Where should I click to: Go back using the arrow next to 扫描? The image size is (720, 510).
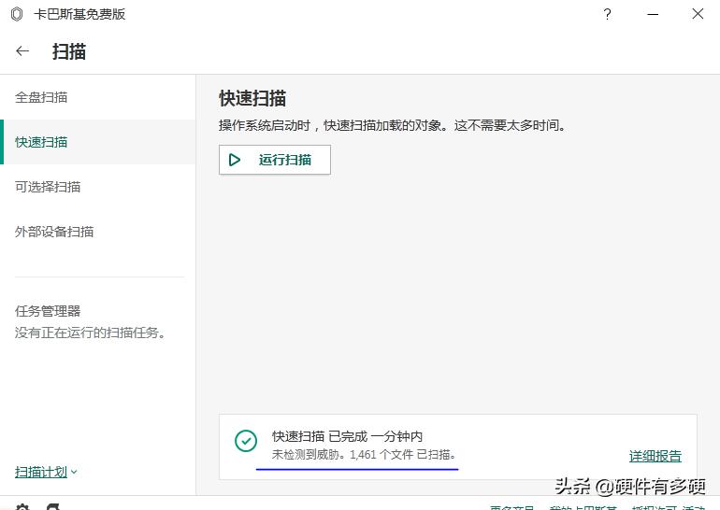pyautogui.click(x=22, y=51)
